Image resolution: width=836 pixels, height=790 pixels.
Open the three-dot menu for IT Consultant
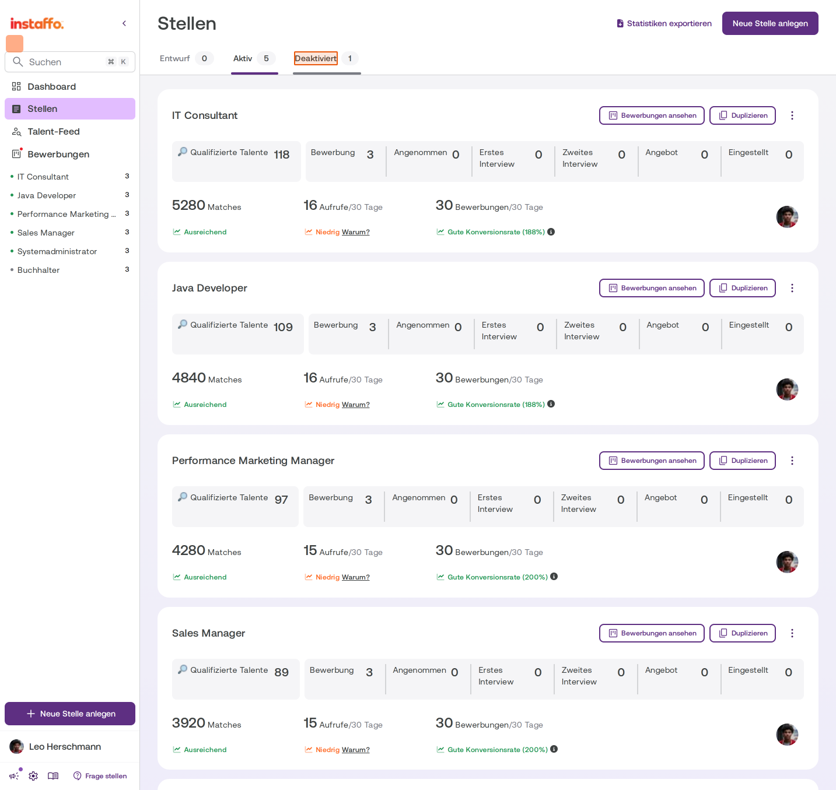(x=792, y=115)
